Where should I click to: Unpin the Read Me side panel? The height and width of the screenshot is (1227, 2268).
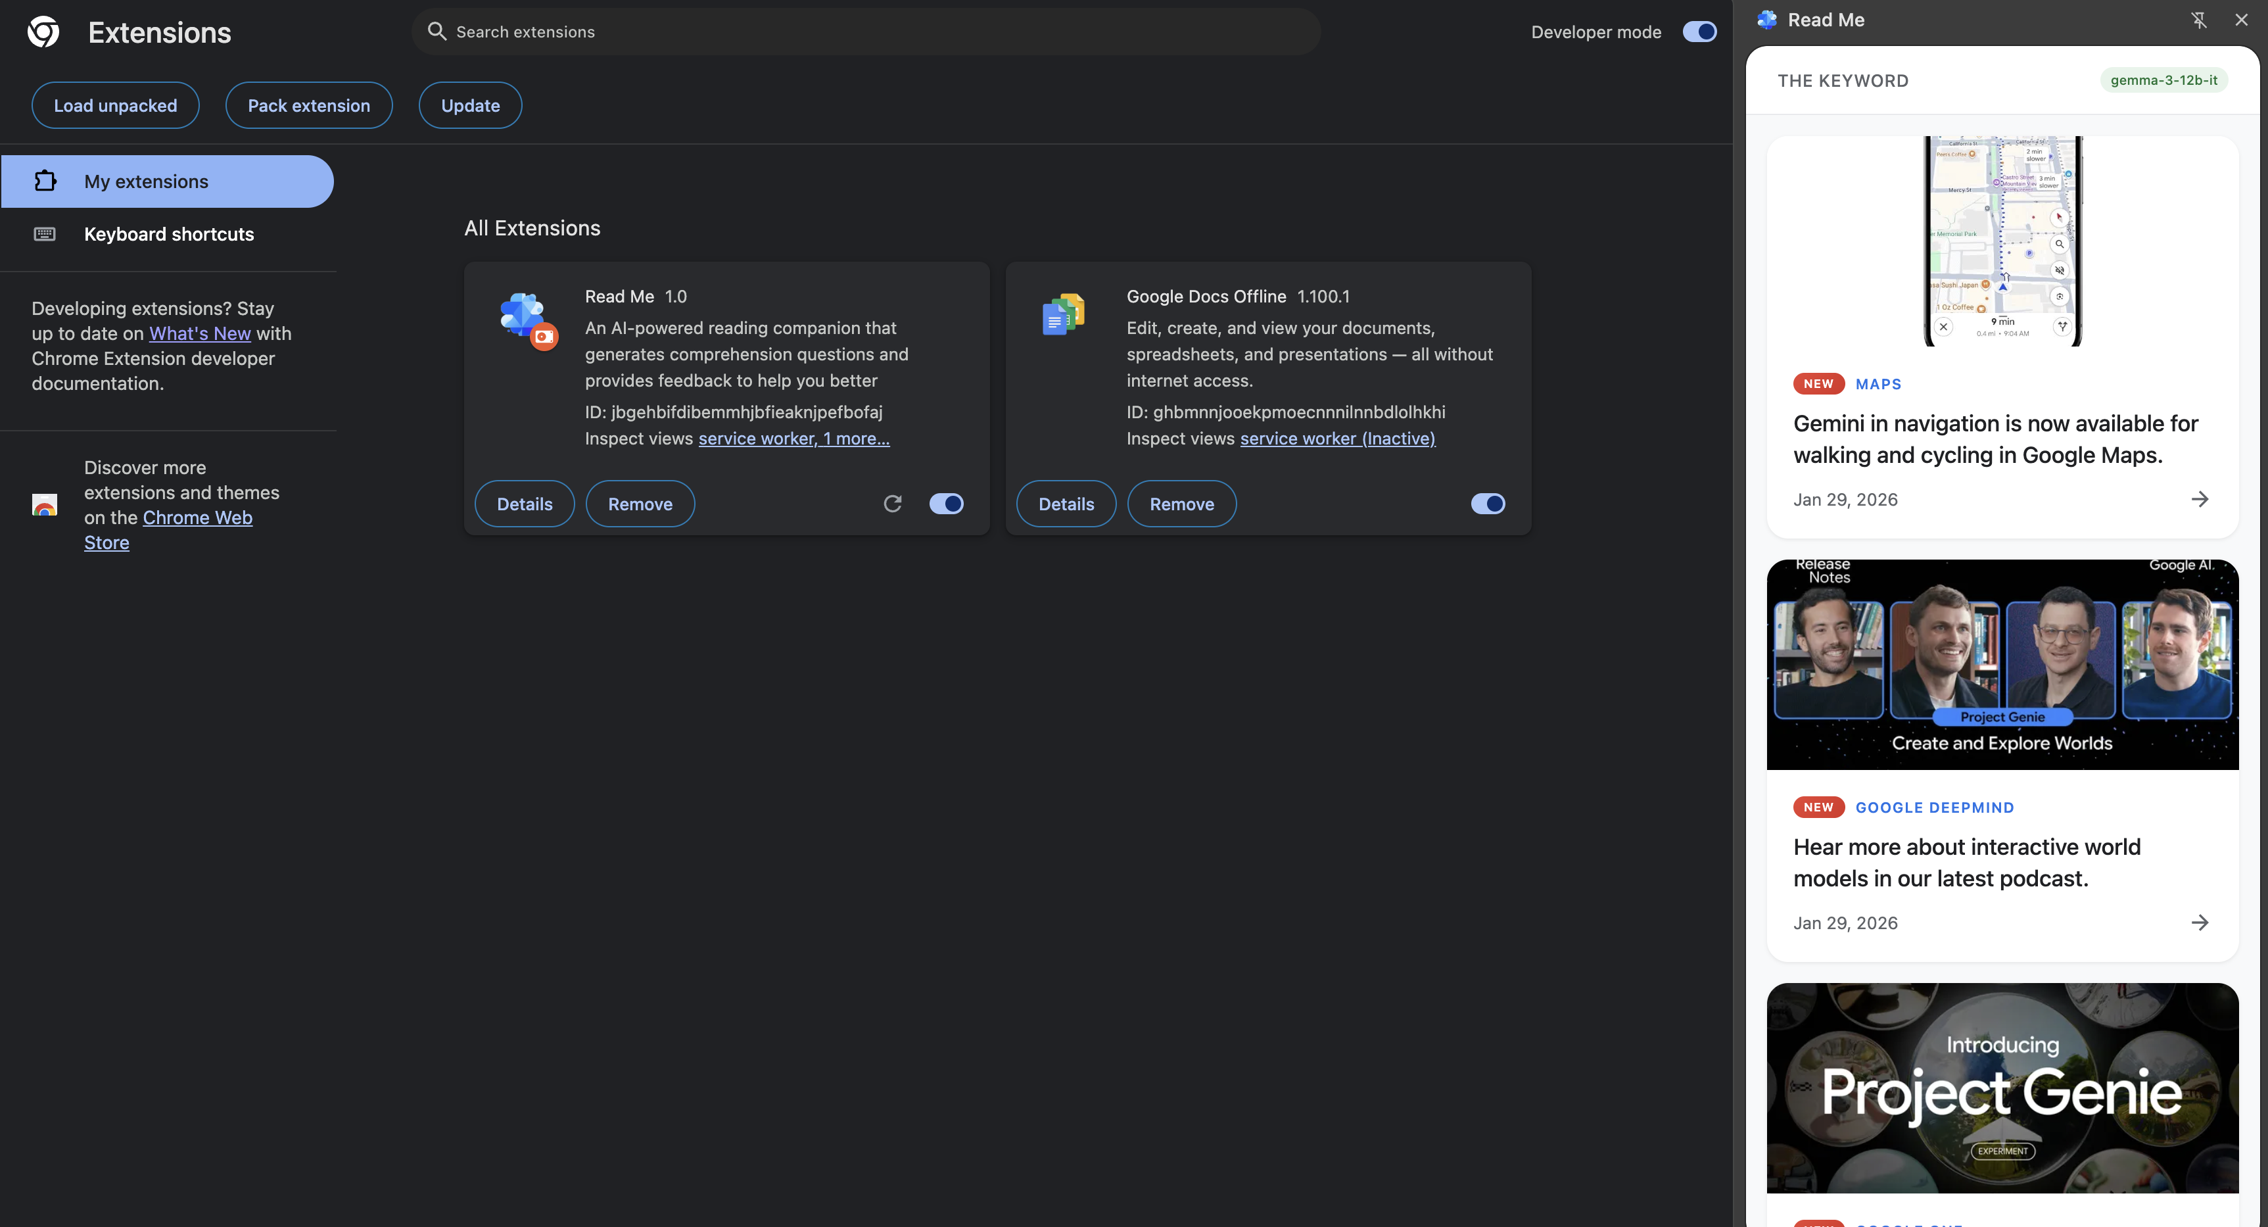2198,19
